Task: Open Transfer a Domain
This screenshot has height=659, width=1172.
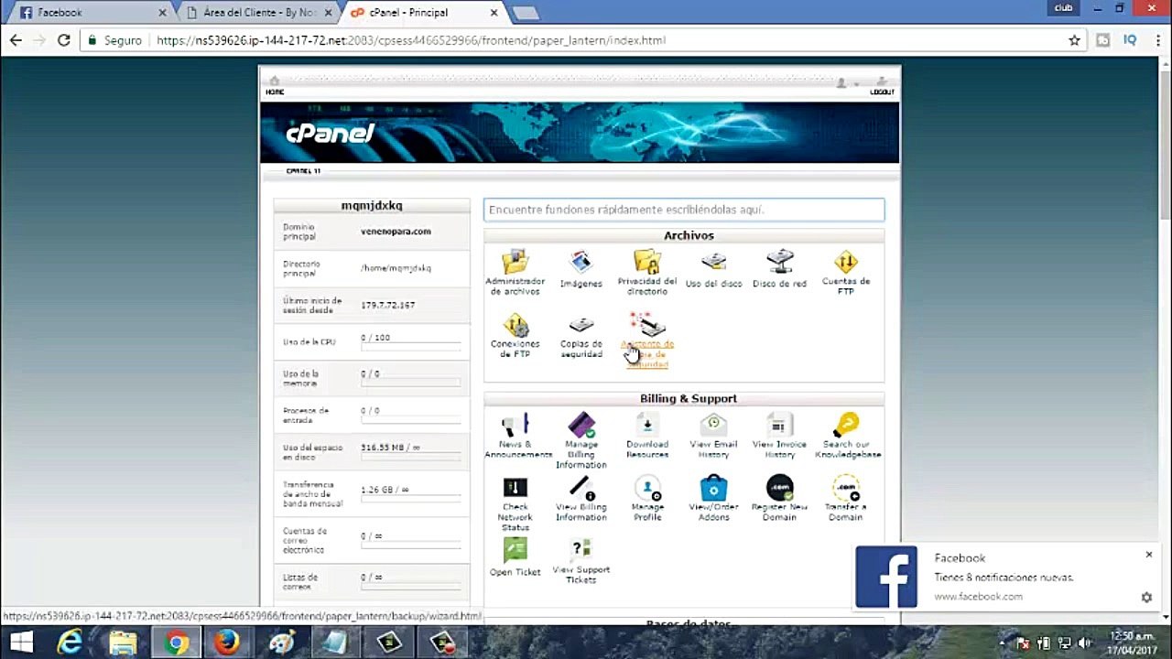Action: 845,487
